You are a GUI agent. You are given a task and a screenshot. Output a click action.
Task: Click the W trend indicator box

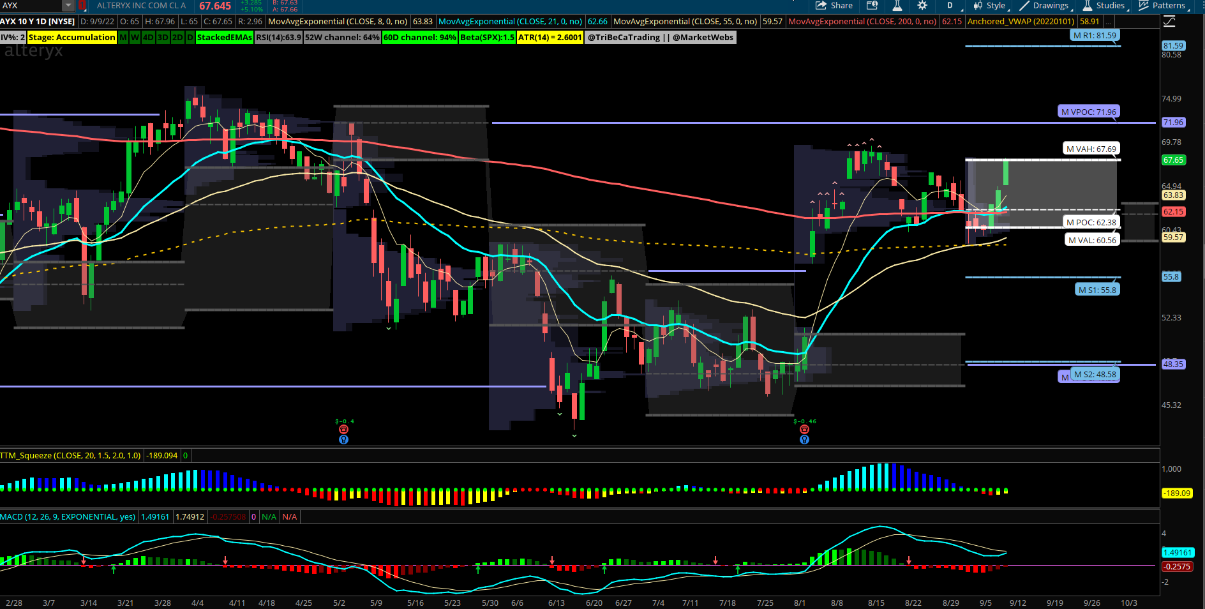135,38
